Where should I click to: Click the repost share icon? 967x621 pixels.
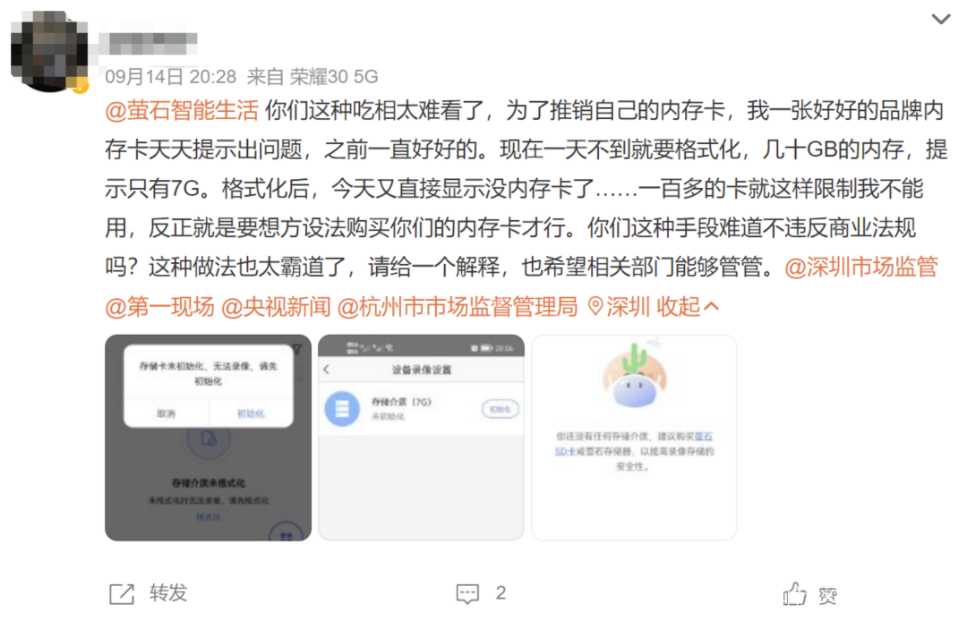coord(122,594)
